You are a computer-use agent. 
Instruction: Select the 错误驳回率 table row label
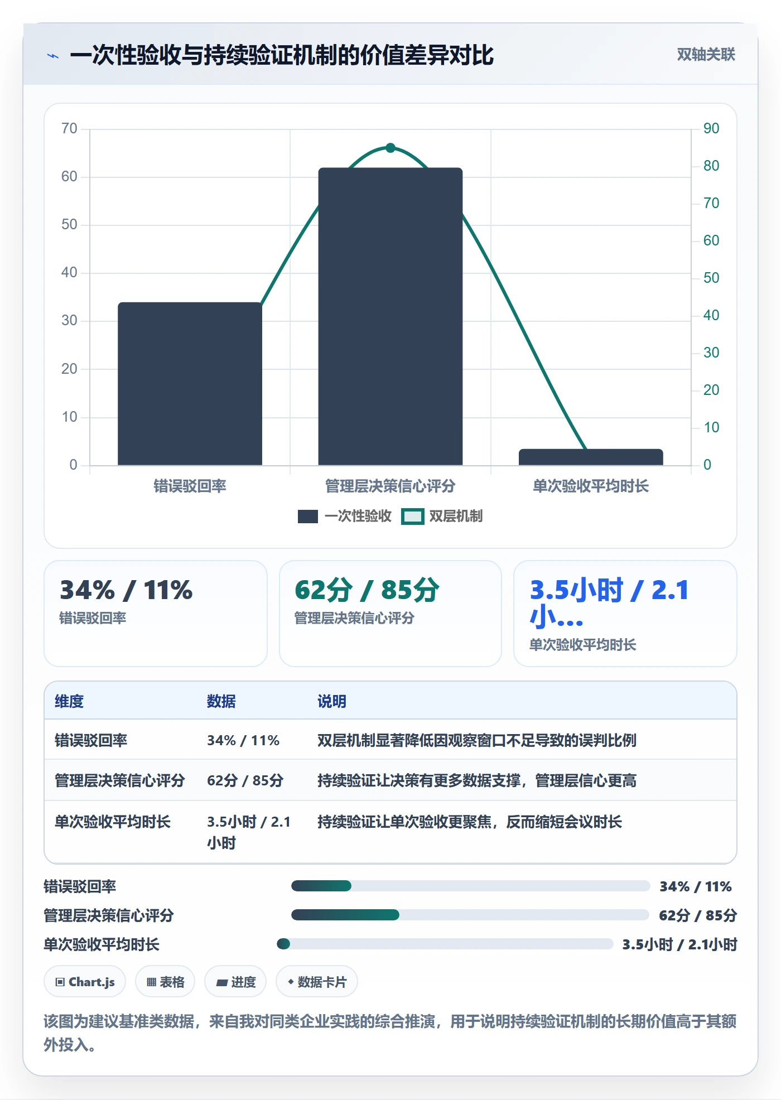point(91,740)
